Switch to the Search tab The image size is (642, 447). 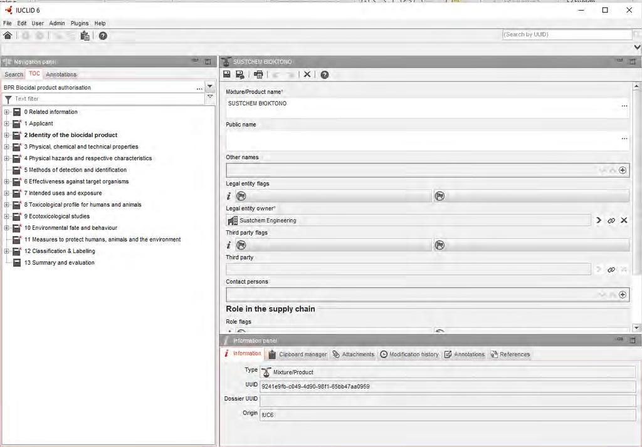tap(14, 74)
